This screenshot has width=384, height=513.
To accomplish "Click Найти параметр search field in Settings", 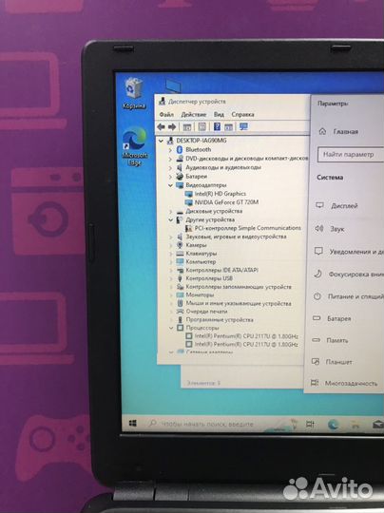I will [351, 155].
